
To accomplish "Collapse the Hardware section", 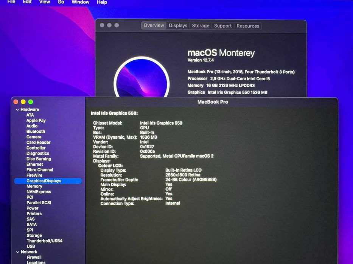I will click(x=17, y=109).
